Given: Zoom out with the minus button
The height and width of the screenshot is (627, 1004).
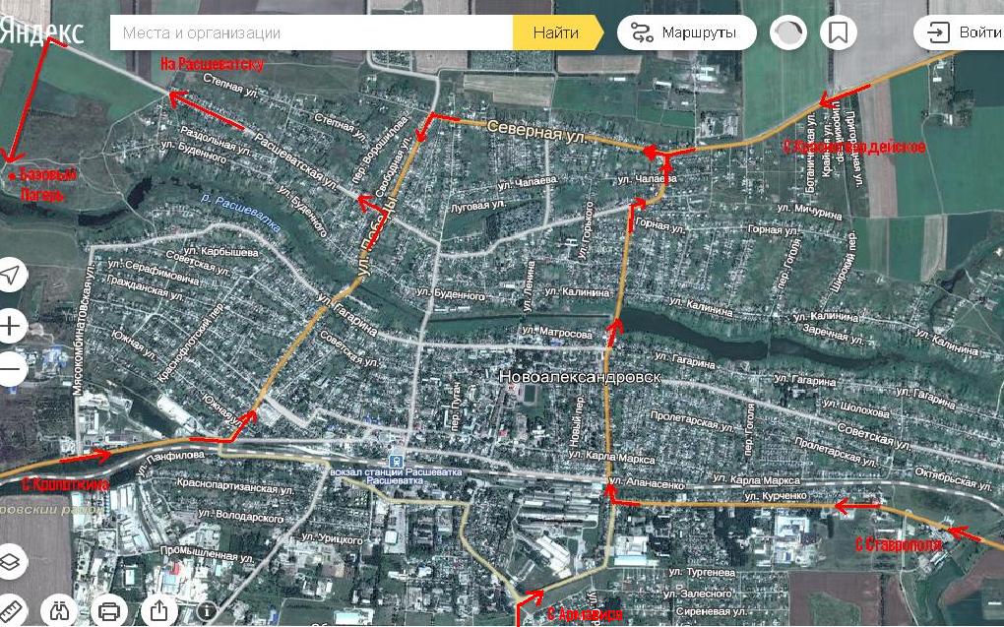Looking at the screenshot, I should [x=10, y=370].
